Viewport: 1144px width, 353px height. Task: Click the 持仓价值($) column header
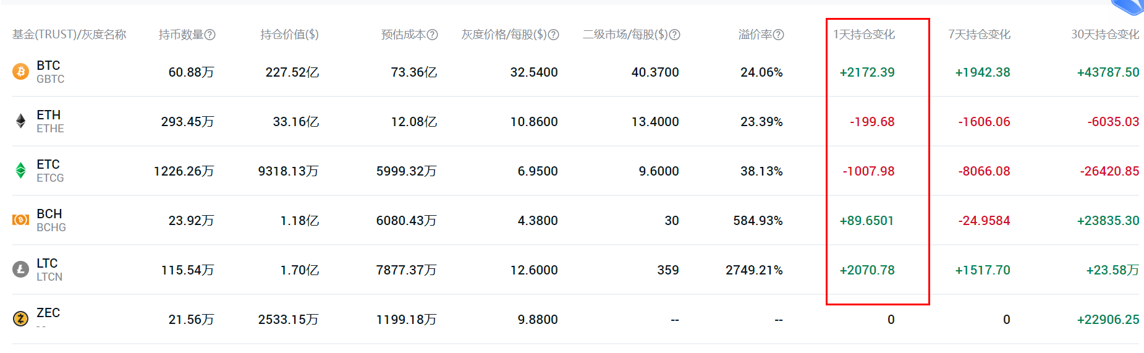[290, 35]
